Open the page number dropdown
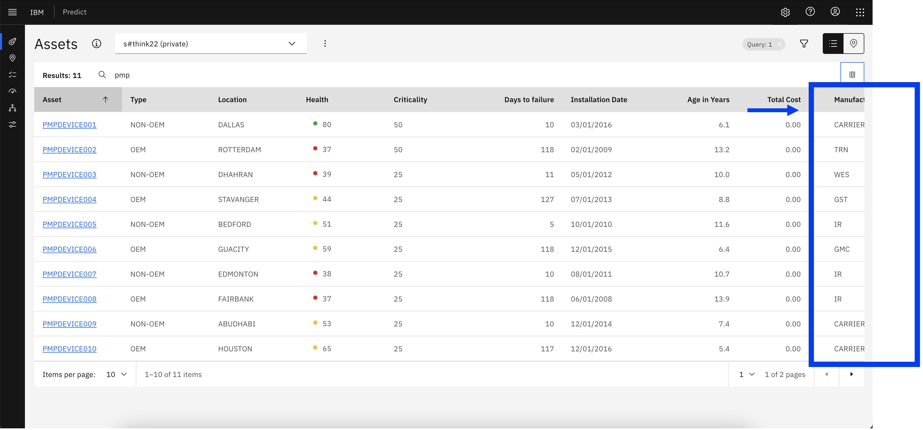The image size is (923, 430). point(747,374)
